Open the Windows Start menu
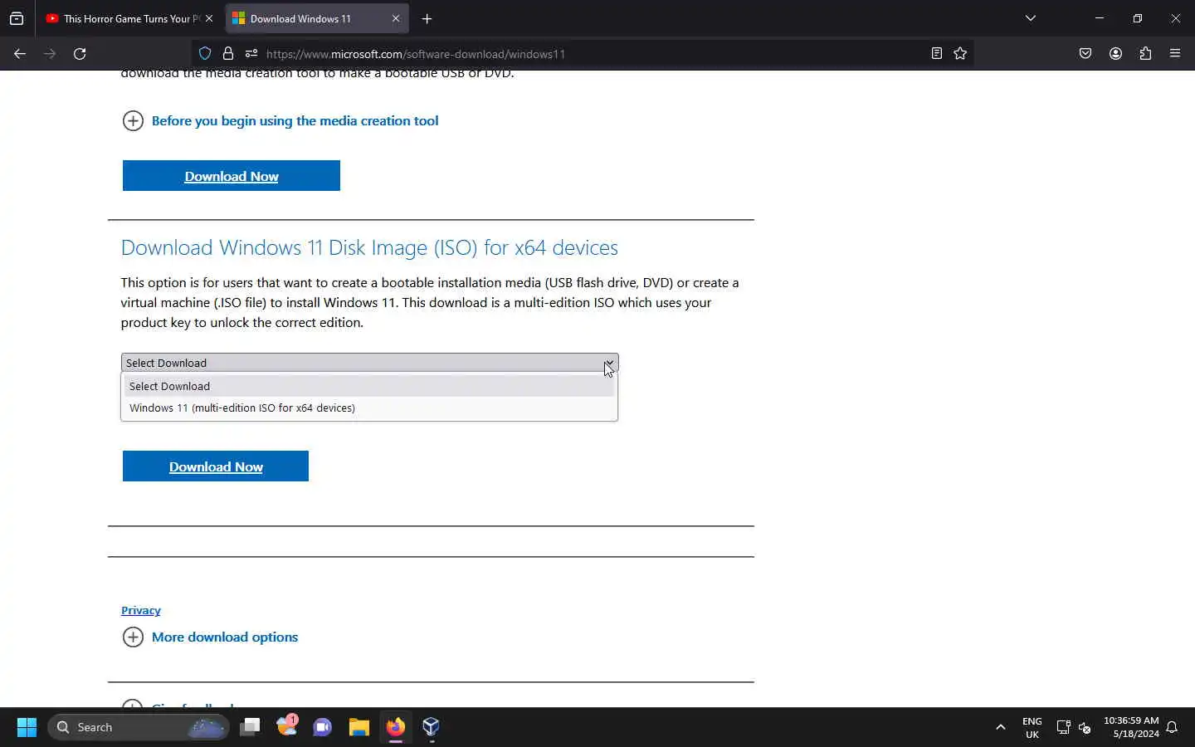This screenshot has width=1195, height=747. coord(27,727)
